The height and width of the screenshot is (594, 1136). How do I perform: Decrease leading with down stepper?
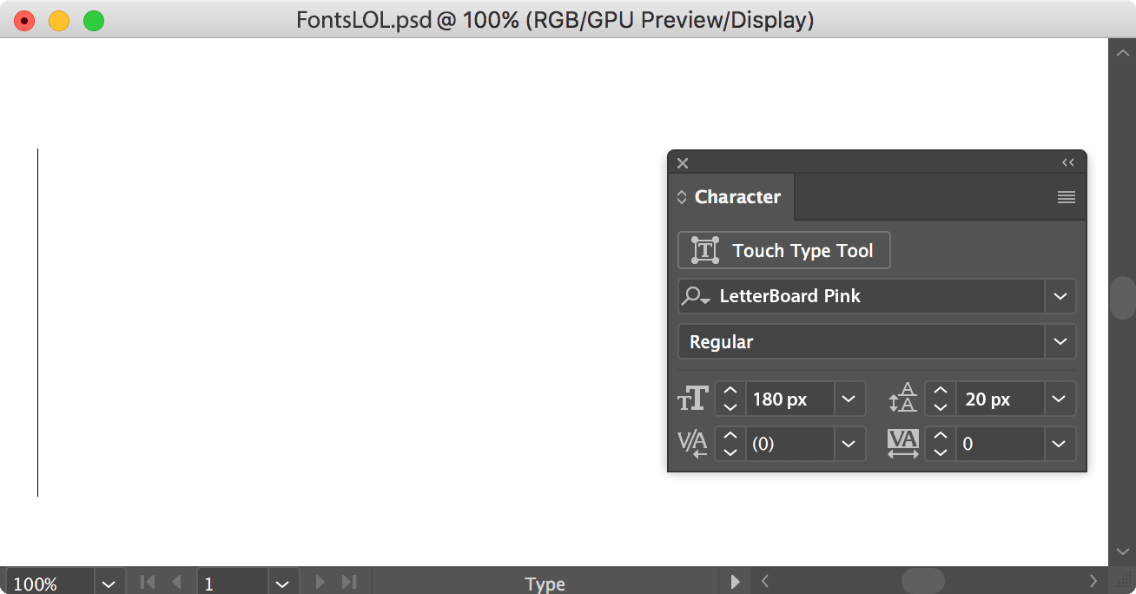coord(941,407)
